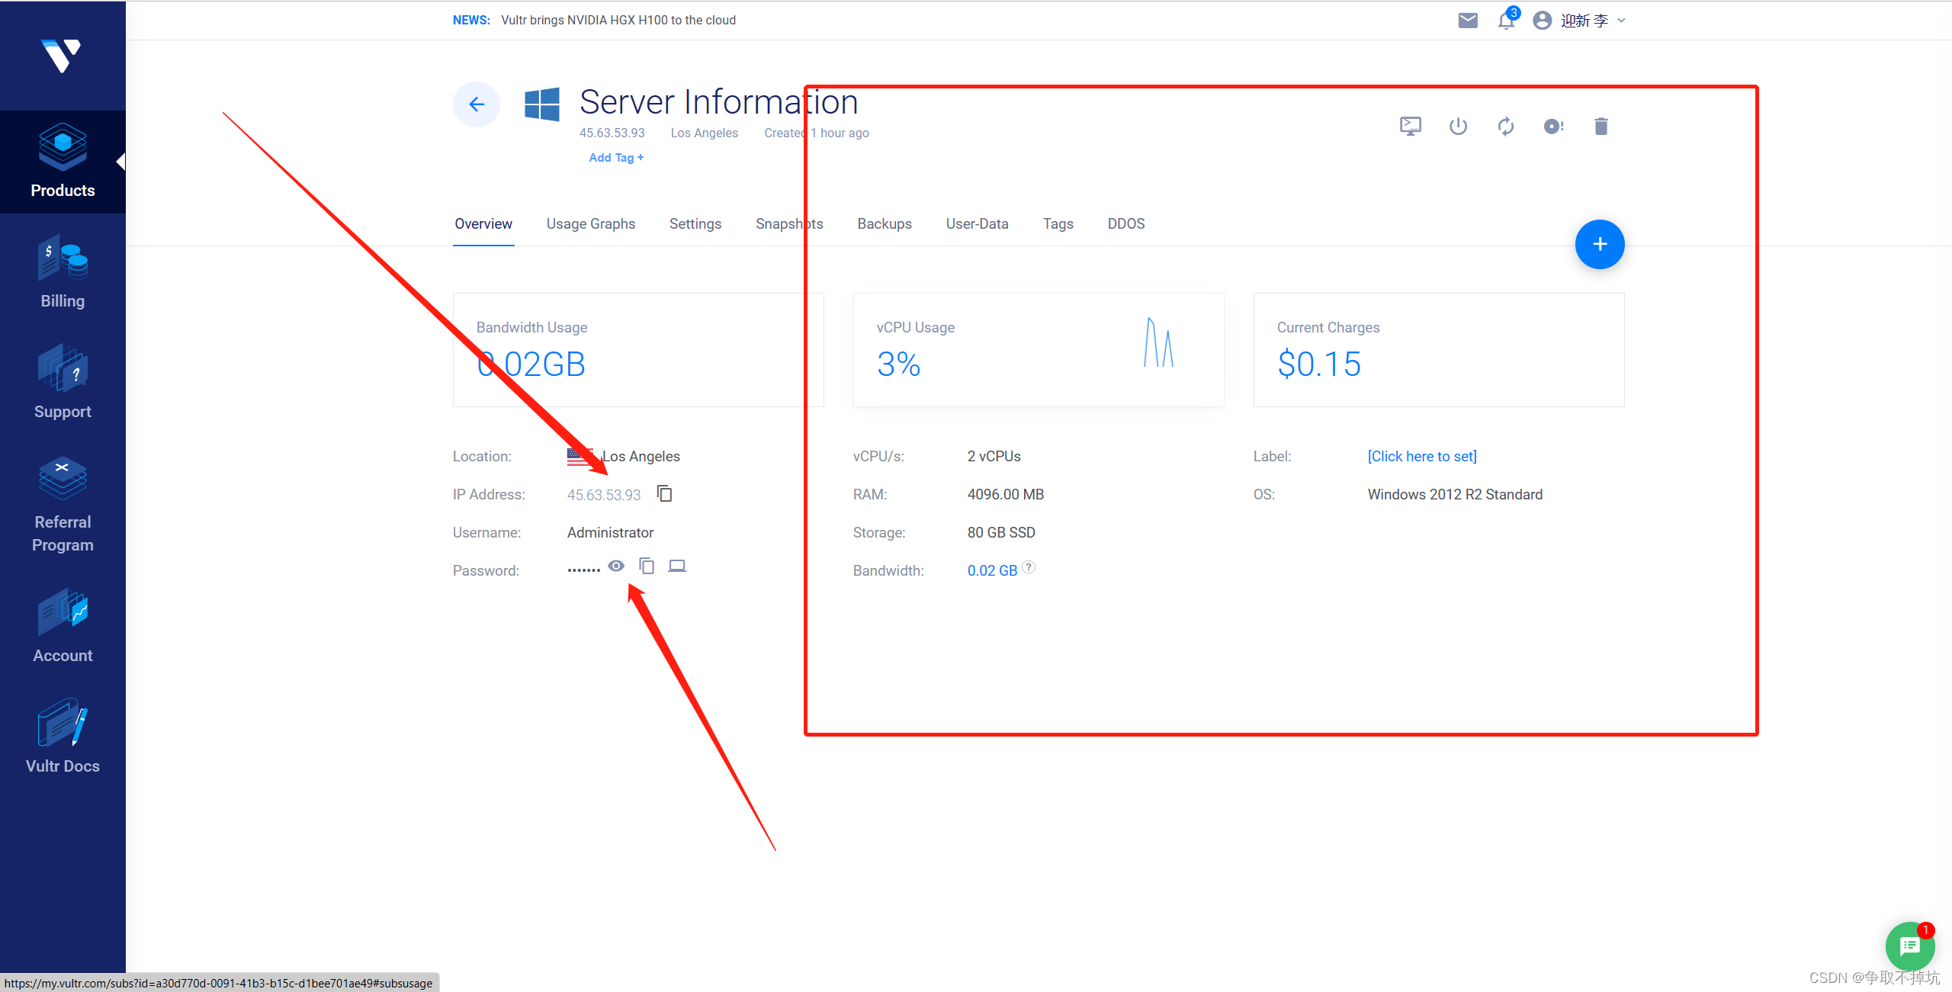
Task: Switch to the Settings tab
Action: [x=695, y=224]
